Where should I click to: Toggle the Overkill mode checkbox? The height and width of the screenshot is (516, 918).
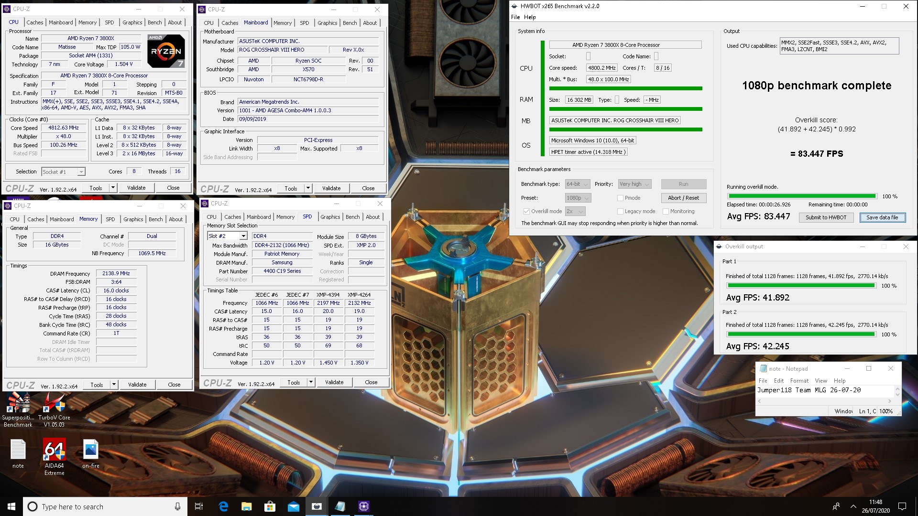coord(526,211)
